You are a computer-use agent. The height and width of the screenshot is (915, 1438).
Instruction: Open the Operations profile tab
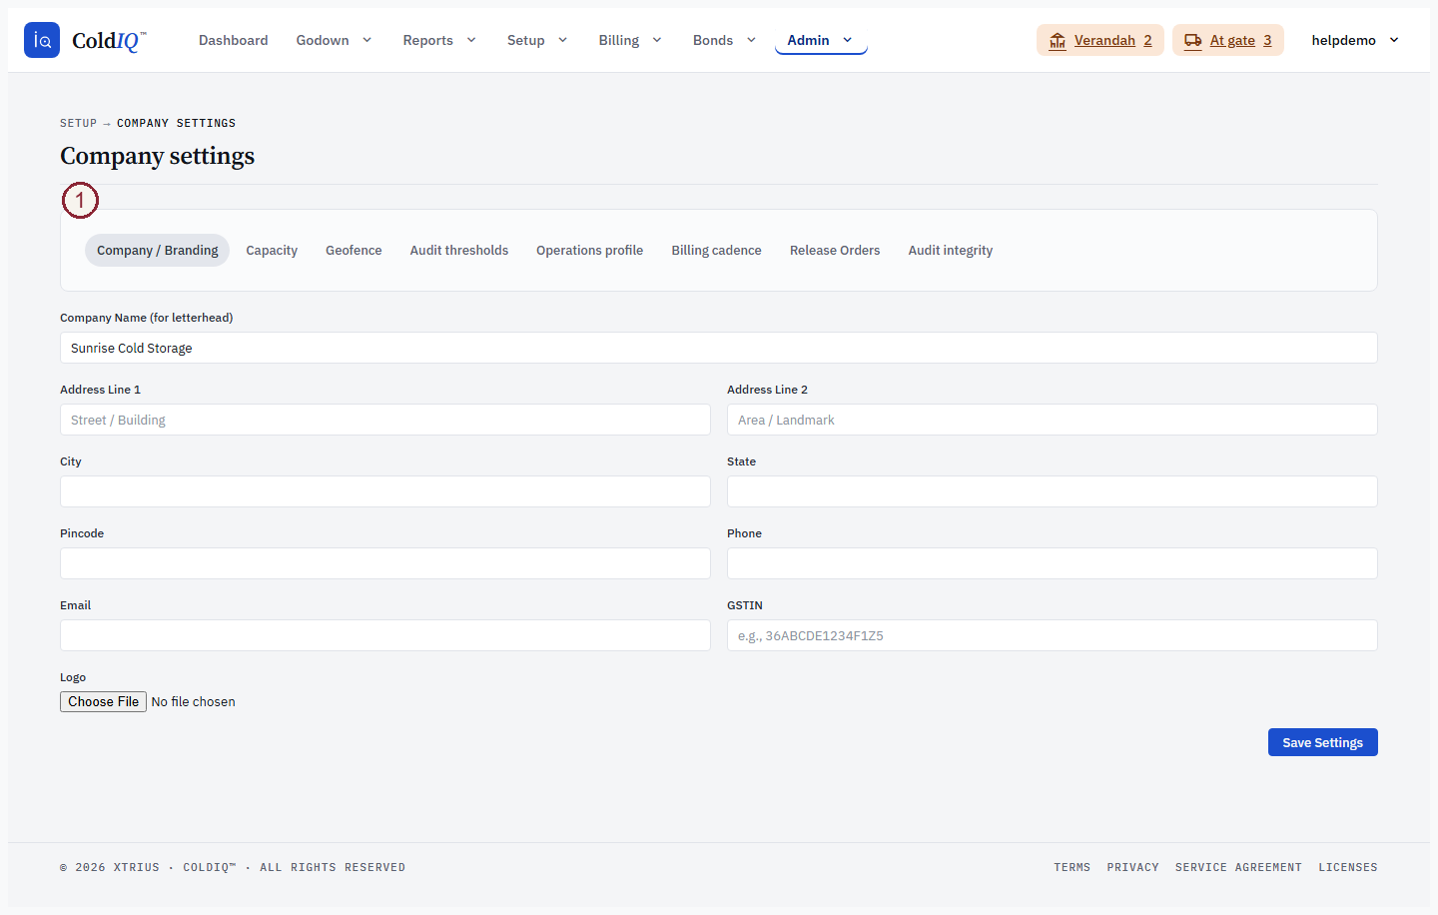(x=590, y=251)
